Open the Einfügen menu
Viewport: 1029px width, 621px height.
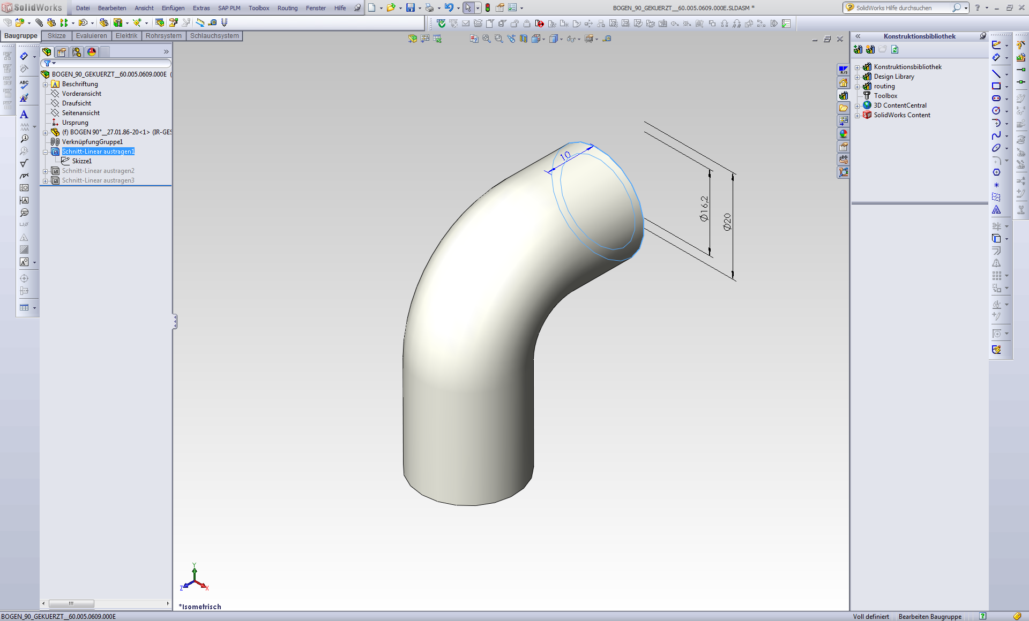pyautogui.click(x=173, y=8)
